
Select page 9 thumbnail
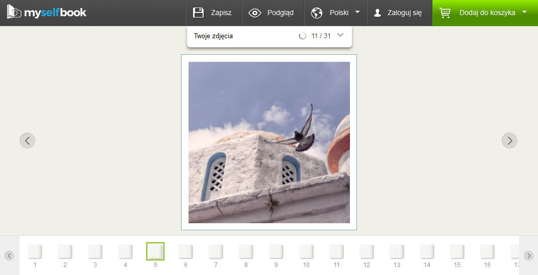[x=276, y=251]
